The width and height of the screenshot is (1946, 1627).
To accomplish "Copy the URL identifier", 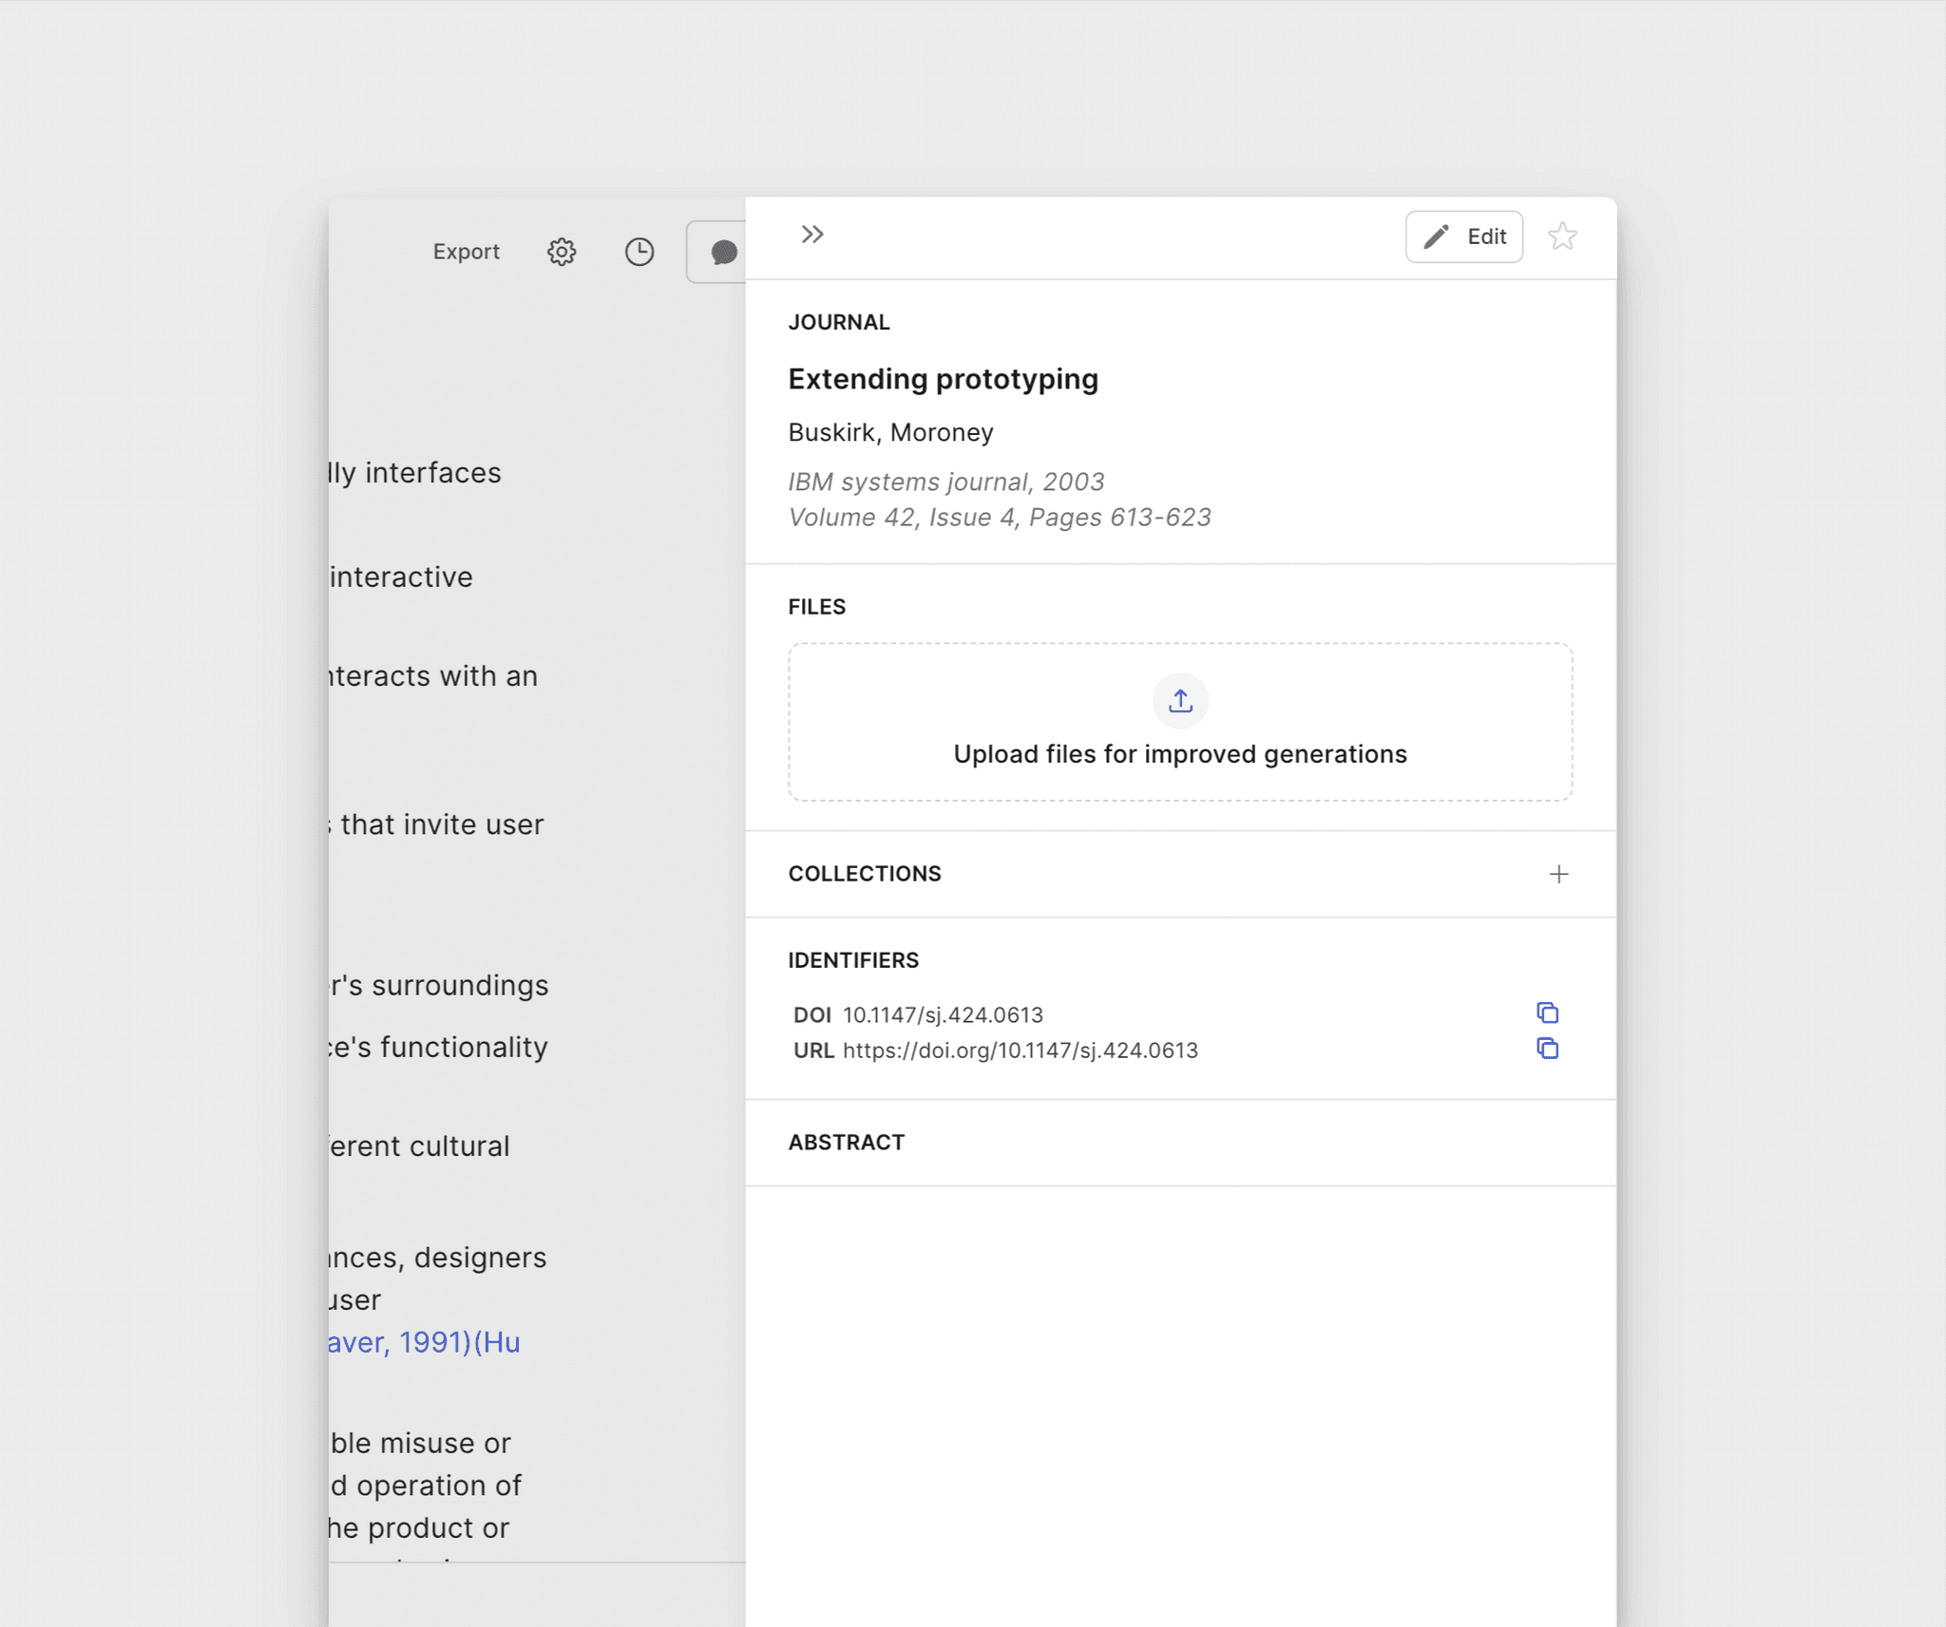I will click(1547, 1049).
